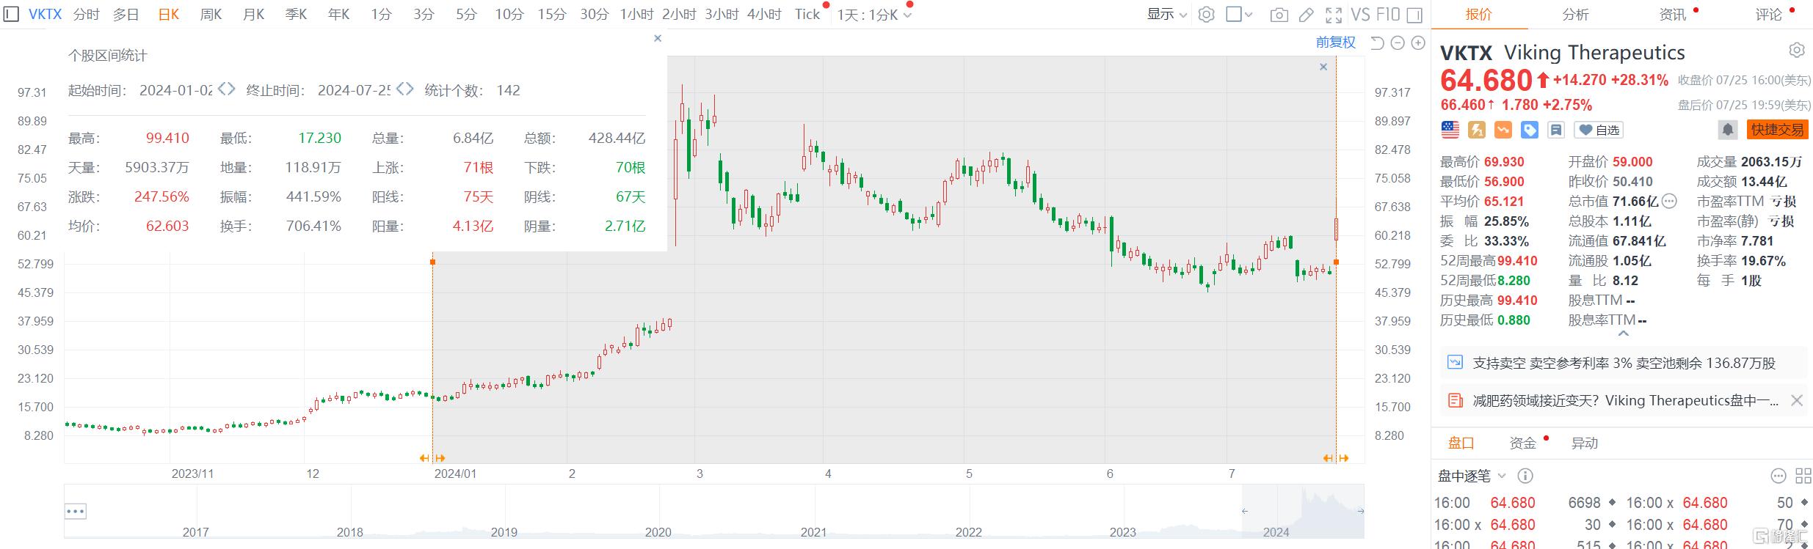Switch to 年K yearly chart

pos(338,15)
